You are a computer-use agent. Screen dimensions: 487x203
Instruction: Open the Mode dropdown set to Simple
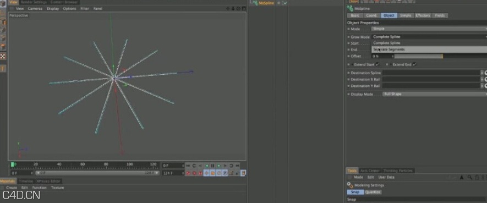(x=429, y=29)
